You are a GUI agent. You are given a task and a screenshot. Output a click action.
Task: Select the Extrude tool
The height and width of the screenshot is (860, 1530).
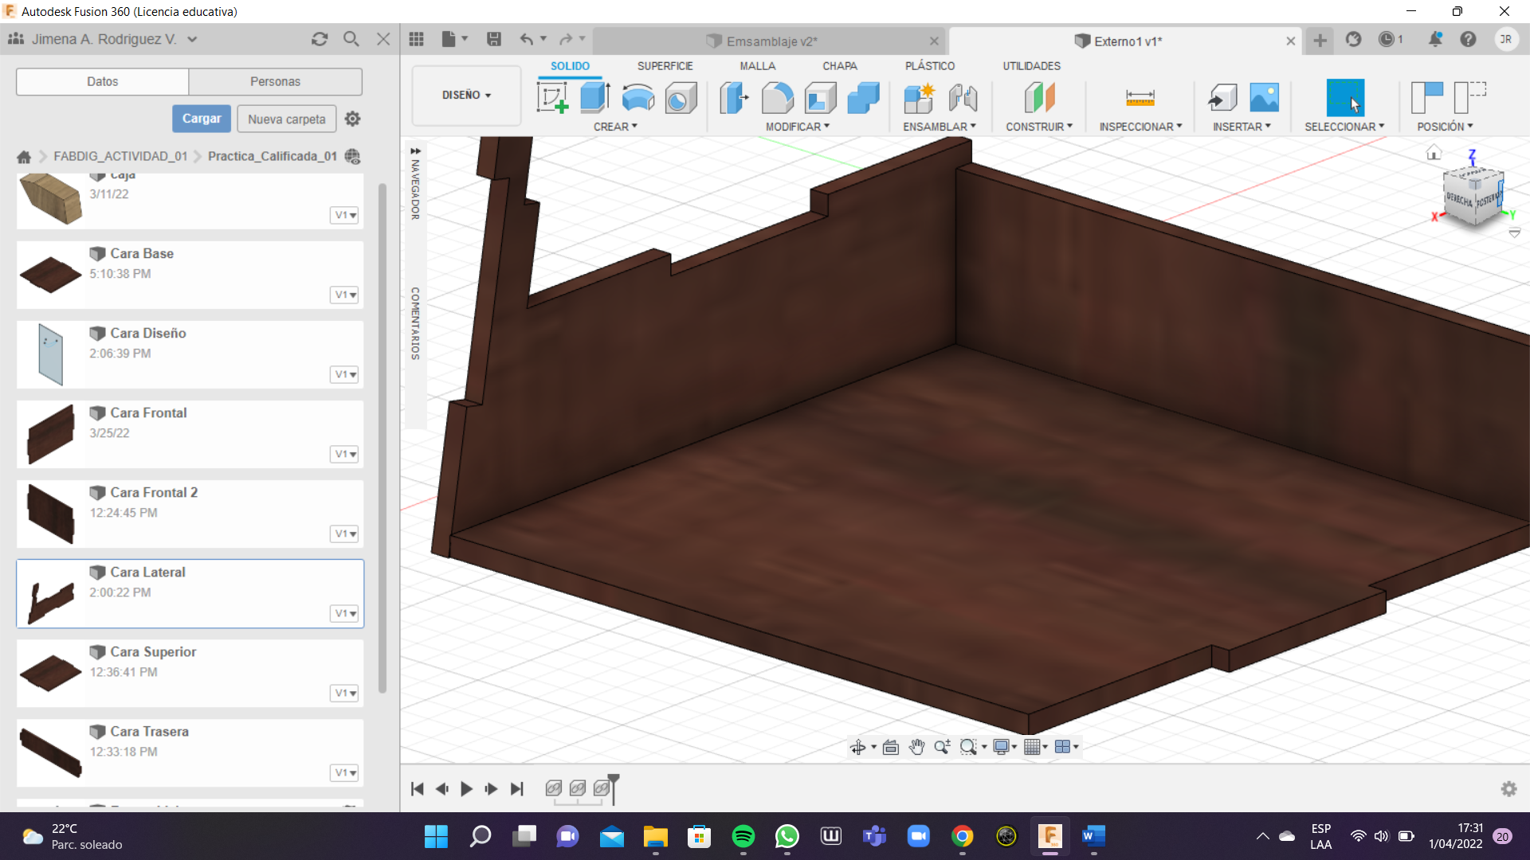tap(595, 98)
